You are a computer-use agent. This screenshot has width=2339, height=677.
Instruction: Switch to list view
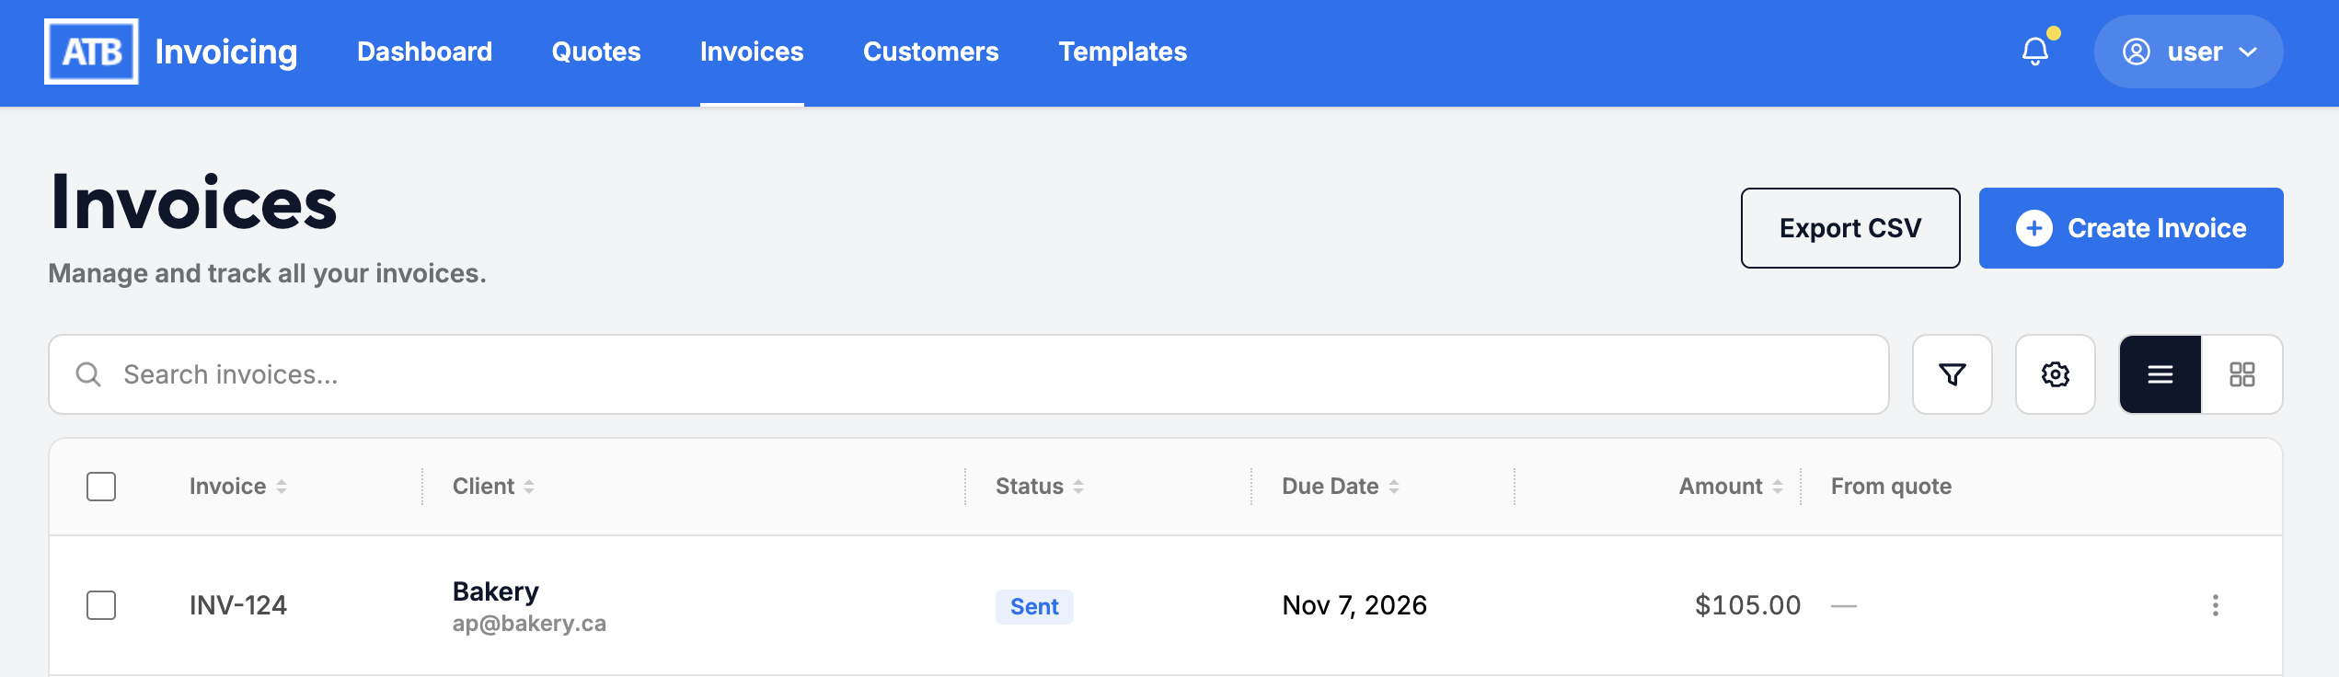pyautogui.click(x=2160, y=374)
